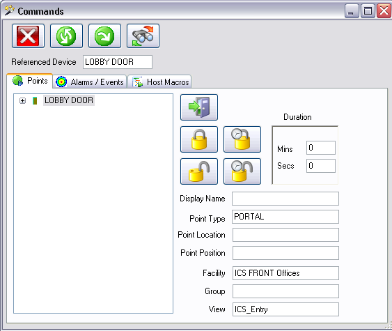Click the Referenced Device field
Image resolution: width=392 pixels, height=331 pixels.
[x=118, y=62]
